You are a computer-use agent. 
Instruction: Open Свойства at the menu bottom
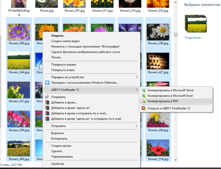click(57, 164)
